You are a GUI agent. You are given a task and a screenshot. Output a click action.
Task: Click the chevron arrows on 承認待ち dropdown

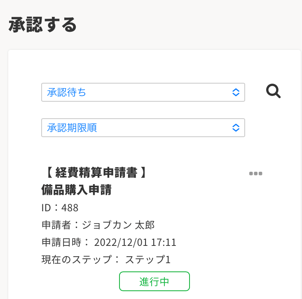236,92
